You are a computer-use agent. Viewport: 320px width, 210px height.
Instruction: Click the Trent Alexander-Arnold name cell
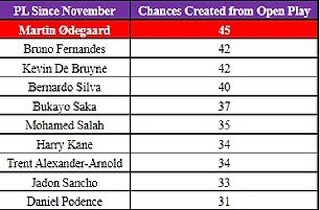tap(65, 163)
